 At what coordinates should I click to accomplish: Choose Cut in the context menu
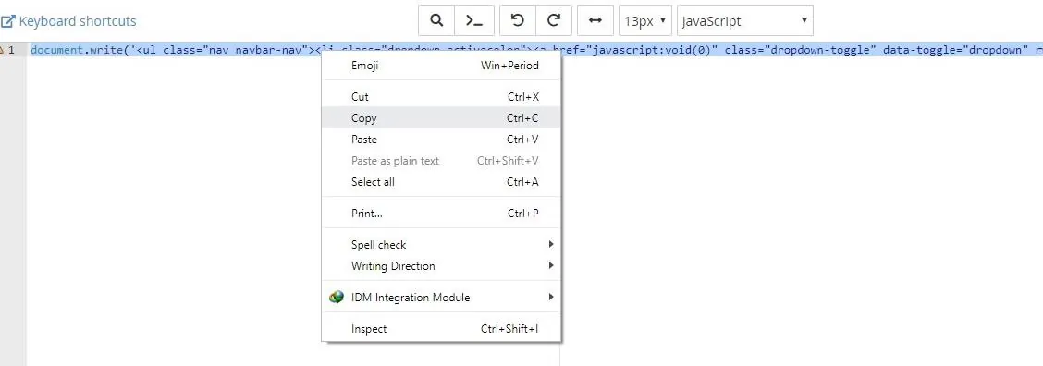[x=441, y=97]
